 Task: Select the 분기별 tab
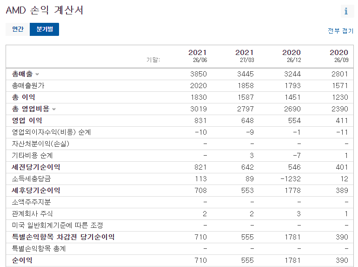coord(45,29)
